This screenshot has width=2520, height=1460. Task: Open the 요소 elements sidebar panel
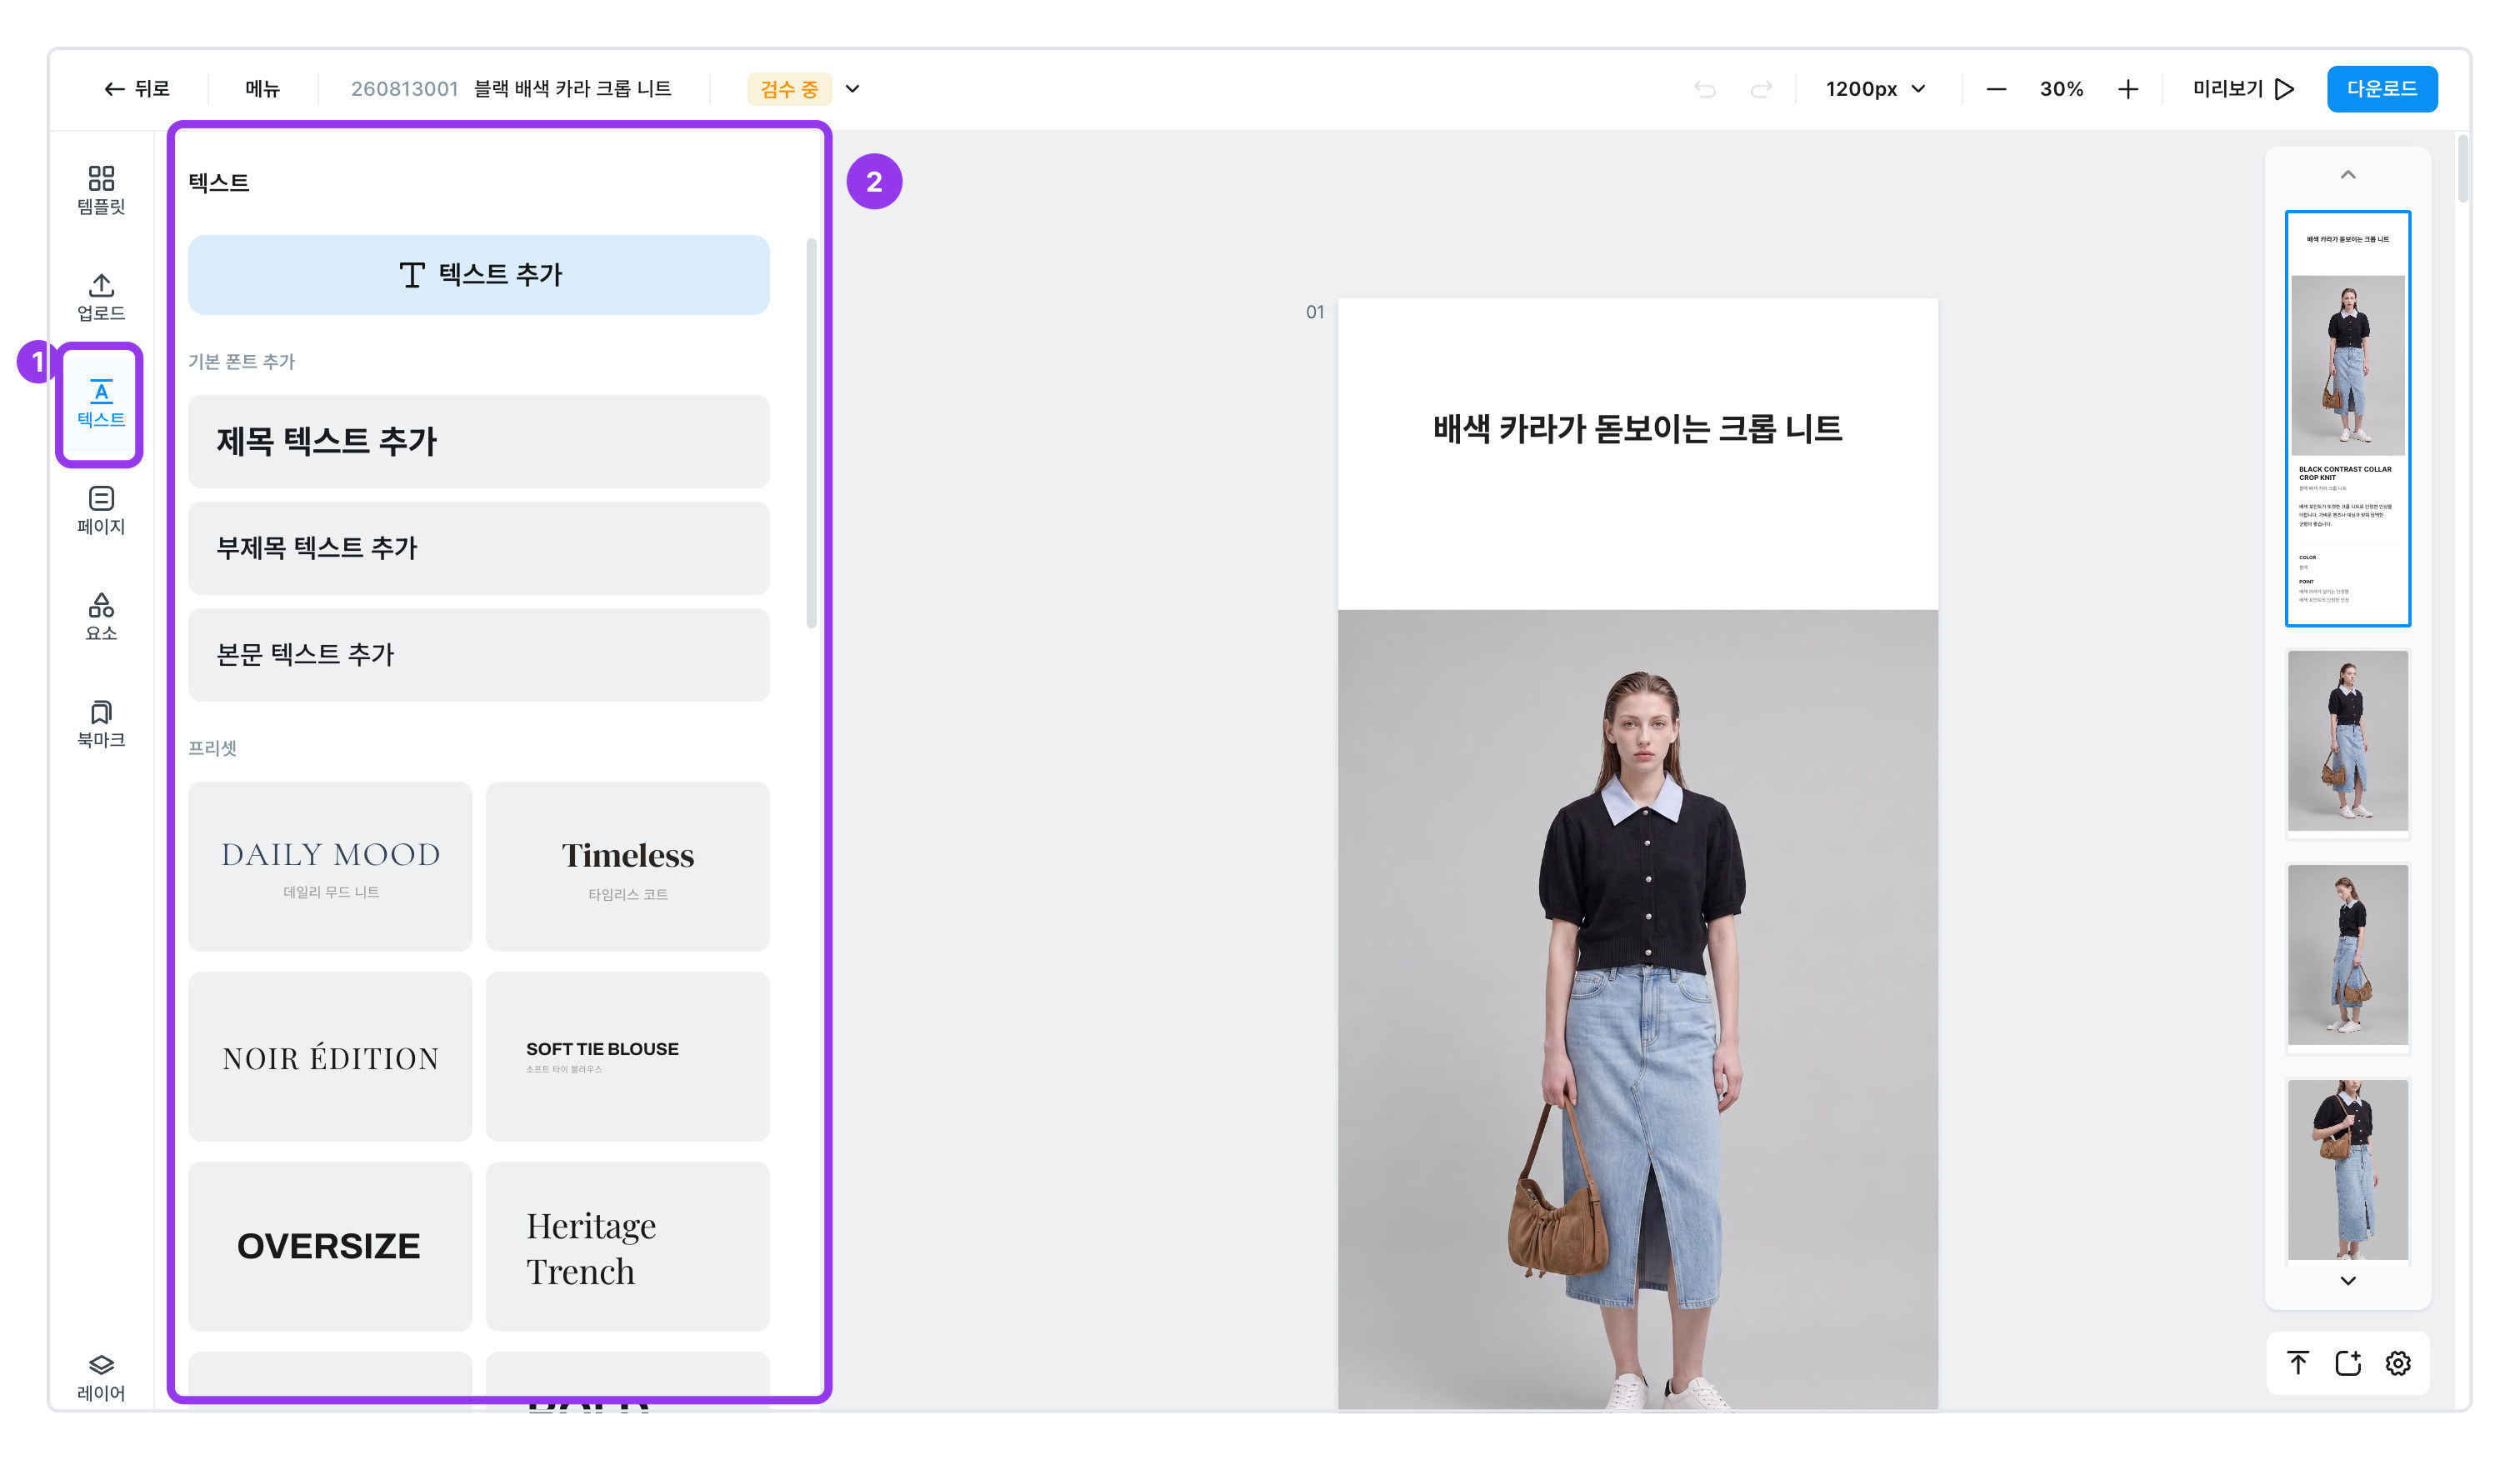(x=101, y=617)
